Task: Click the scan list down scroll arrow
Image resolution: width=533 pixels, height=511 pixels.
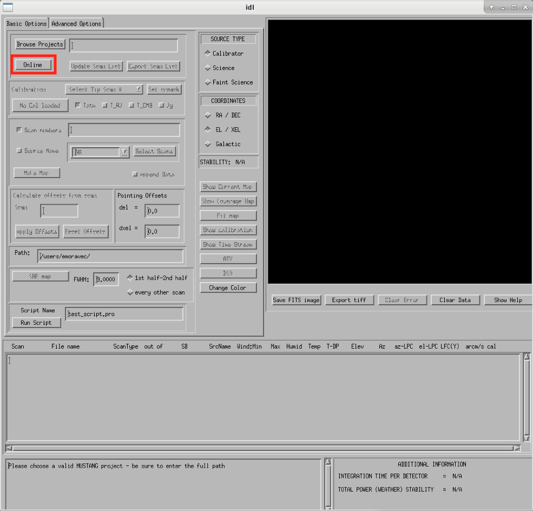Action: pos(527,438)
